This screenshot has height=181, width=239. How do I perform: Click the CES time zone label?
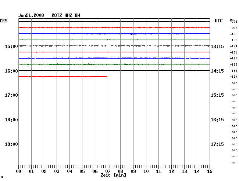4,21
